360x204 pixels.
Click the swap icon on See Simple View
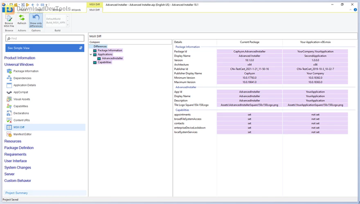[81, 48]
